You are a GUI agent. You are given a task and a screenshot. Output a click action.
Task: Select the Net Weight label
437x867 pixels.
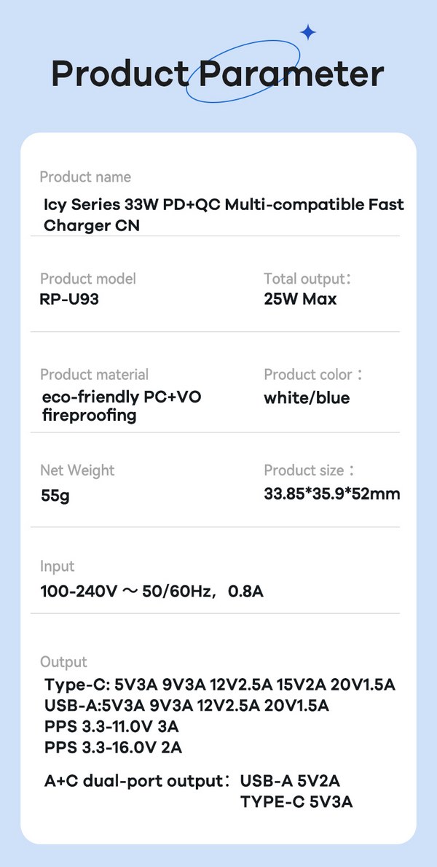click(77, 470)
